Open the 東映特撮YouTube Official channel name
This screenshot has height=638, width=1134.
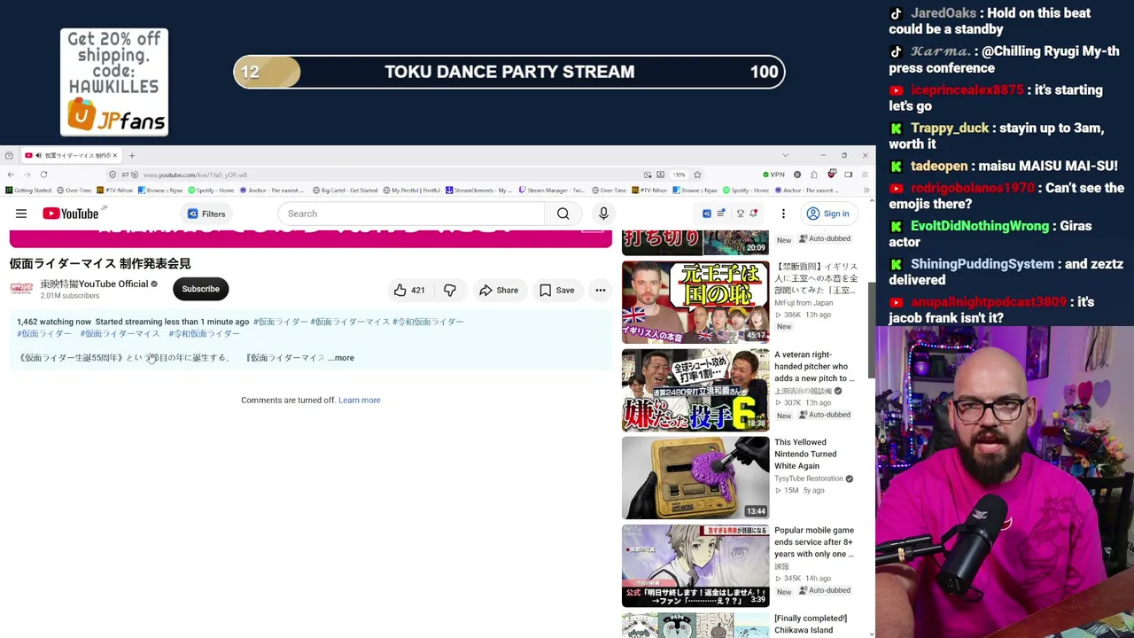pyautogui.click(x=94, y=284)
